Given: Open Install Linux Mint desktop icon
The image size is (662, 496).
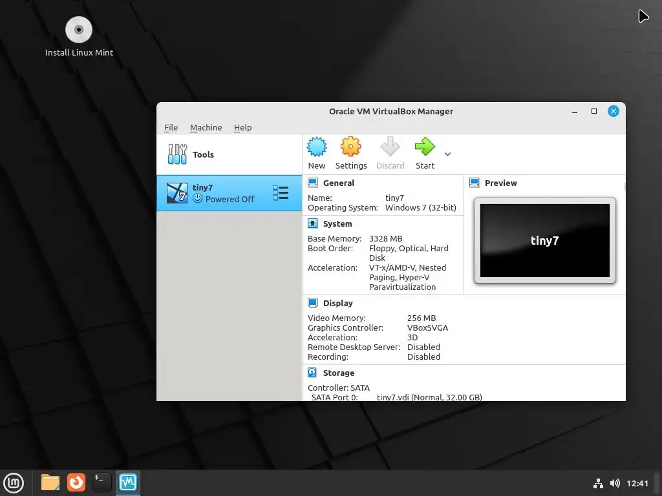Looking at the screenshot, I should 79,37.
